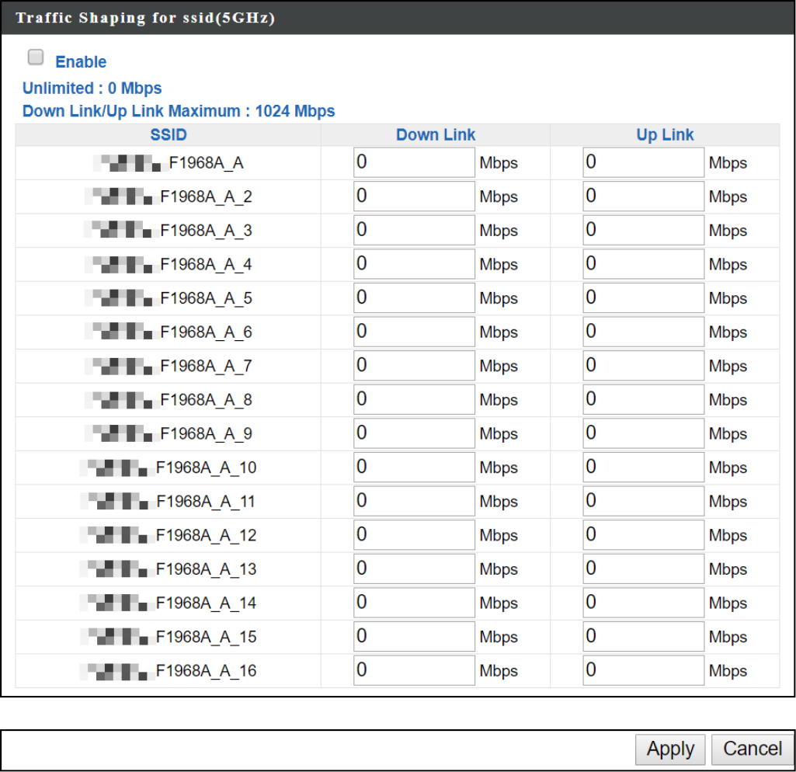Select Up Link field in F1968A_A_14 row
The height and width of the screenshot is (772, 796).
coord(644,603)
